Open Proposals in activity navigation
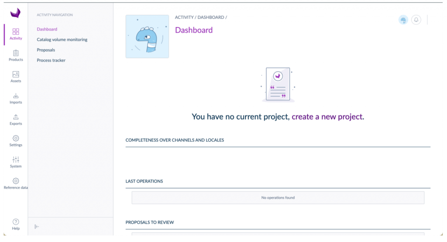The width and height of the screenshot is (447, 242). tap(46, 50)
